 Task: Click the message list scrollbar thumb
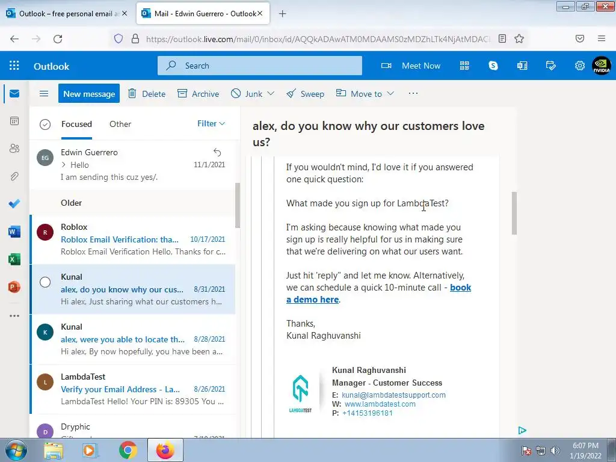pos(237,205)
